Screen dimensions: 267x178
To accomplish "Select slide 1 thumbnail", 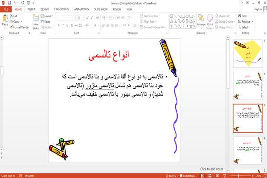I will (248, 54).
